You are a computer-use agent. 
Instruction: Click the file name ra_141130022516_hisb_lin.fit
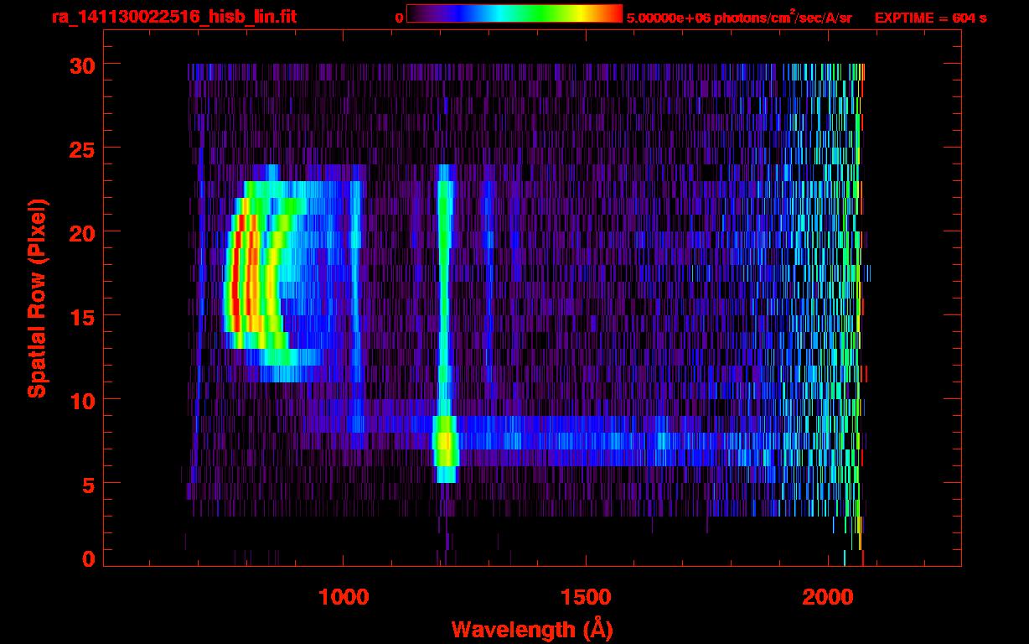173,16
